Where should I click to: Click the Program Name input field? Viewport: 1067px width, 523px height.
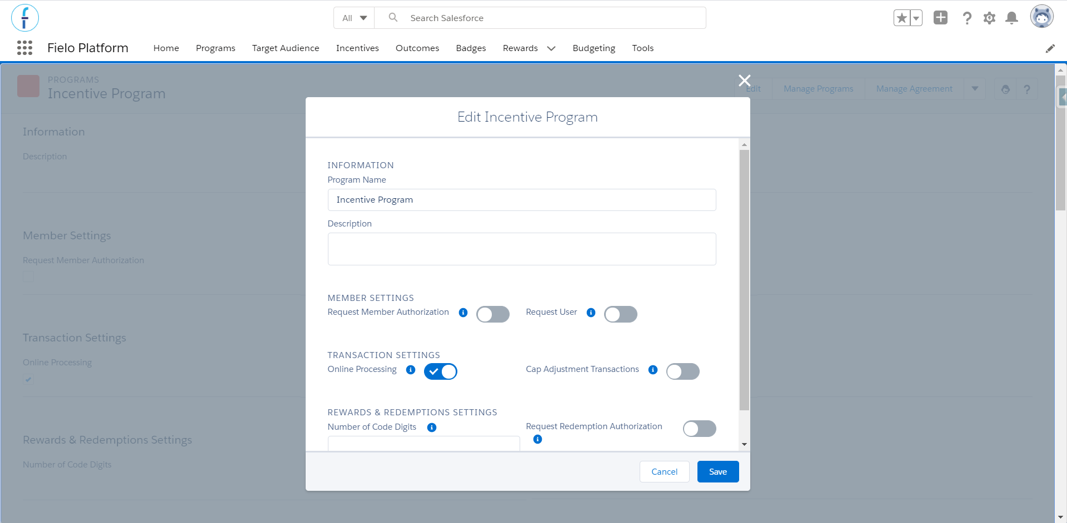coord(522,200)
